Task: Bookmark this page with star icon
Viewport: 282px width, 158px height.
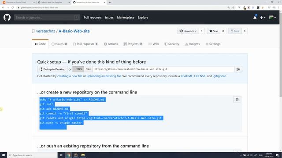Action: click(x=233, y=7)
